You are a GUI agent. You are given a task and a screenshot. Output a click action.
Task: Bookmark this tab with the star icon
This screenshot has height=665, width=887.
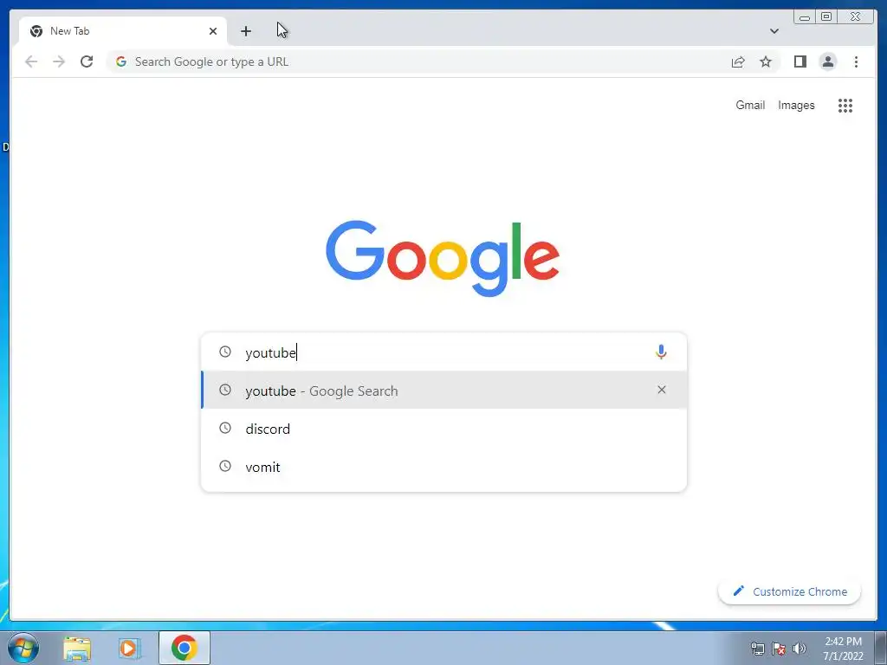coord(766,61)
